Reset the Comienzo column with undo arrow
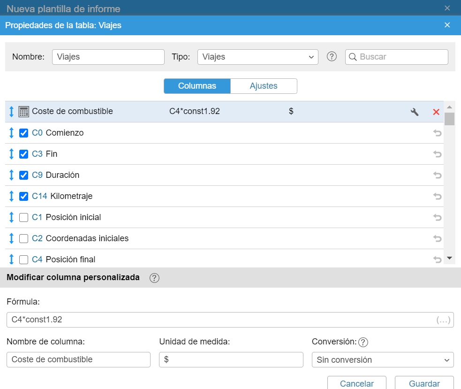 coord(437,133)
